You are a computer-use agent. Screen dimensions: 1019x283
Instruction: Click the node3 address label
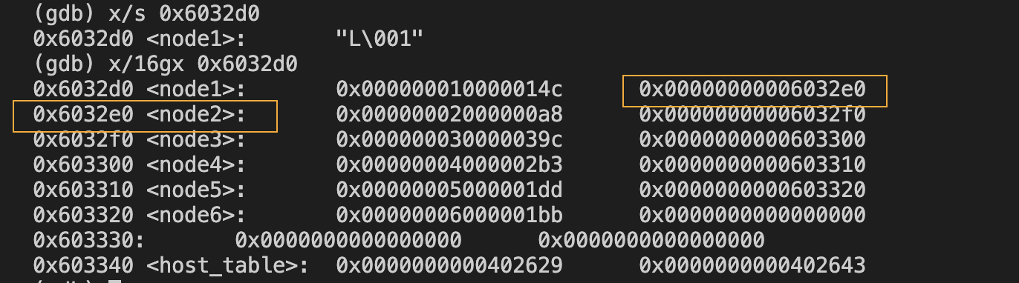140,141
